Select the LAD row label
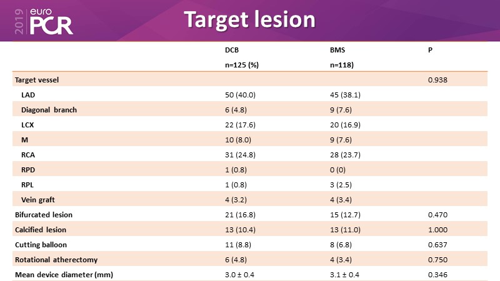The image size is (500, 281). [x=28, y=94]
